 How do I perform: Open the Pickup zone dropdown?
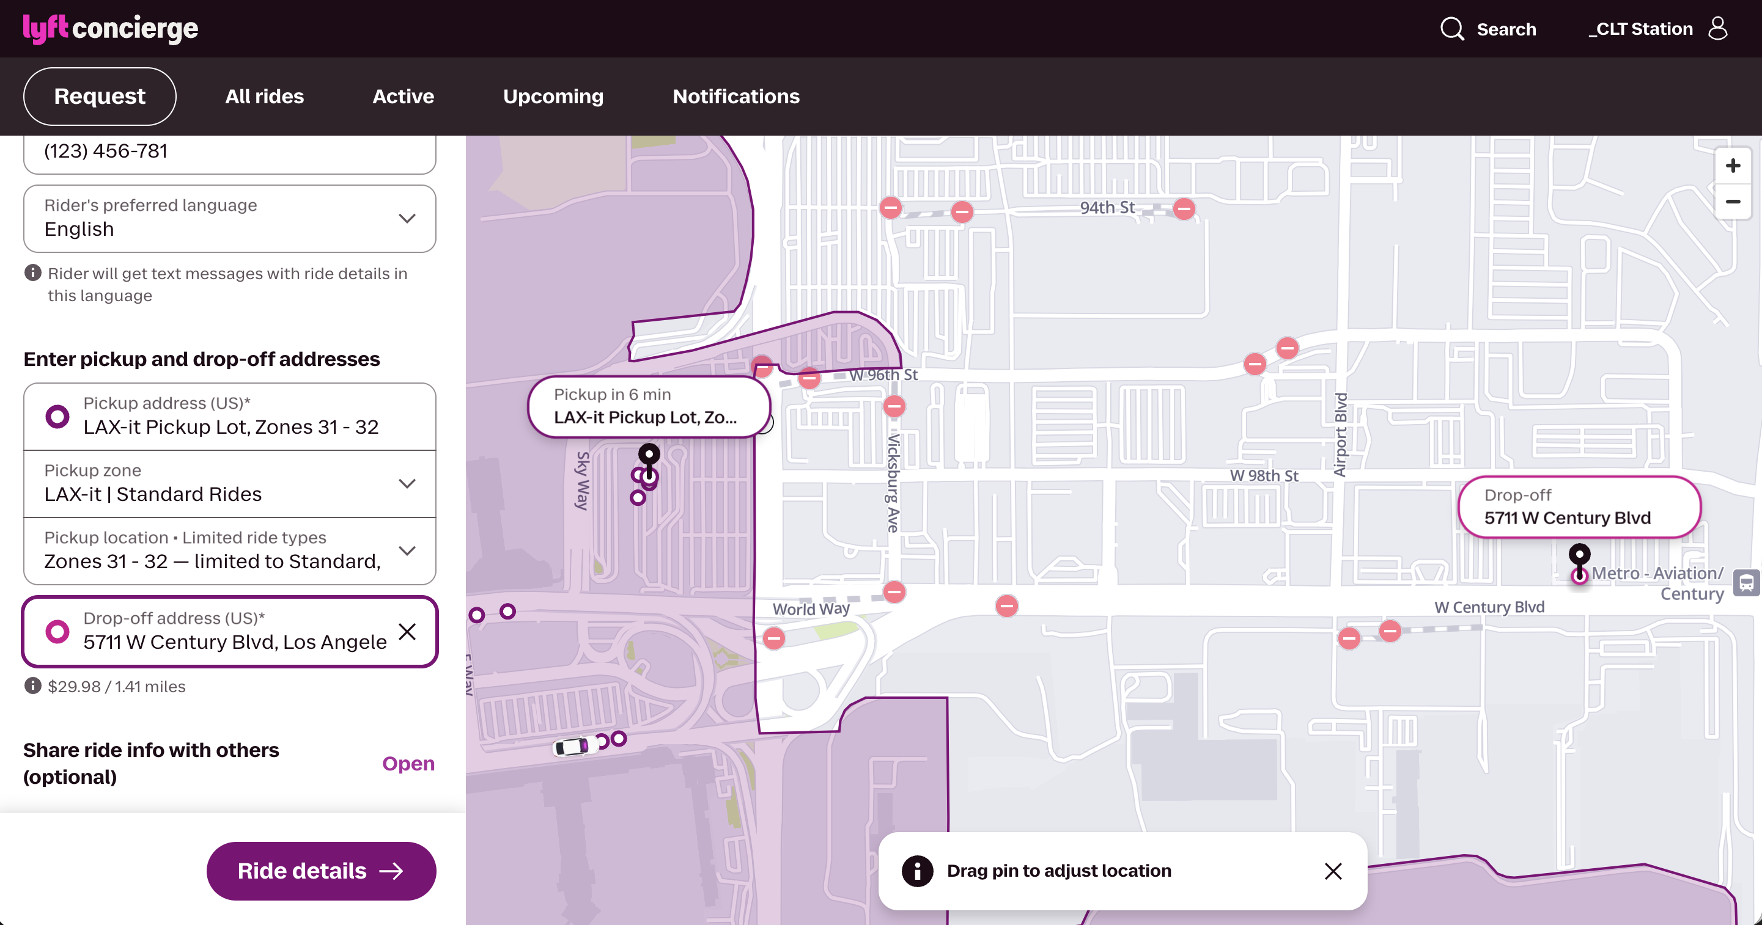coord(407,483)
